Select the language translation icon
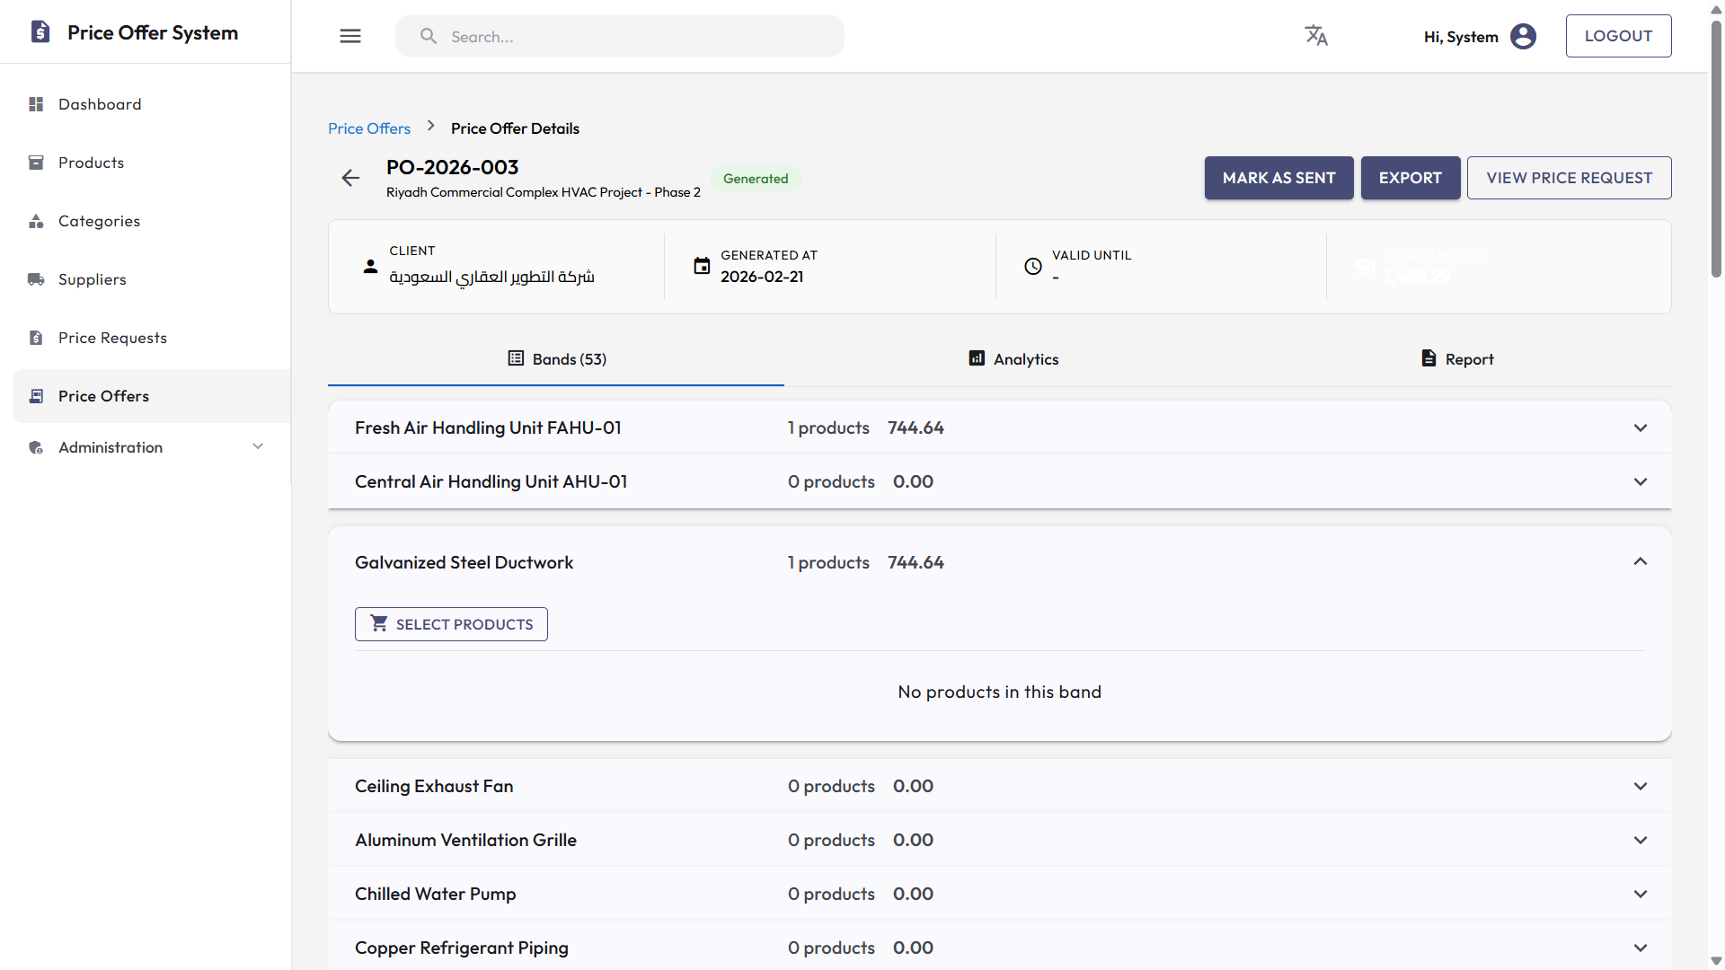1725x970 pixels. click(x=1316, y=35)
